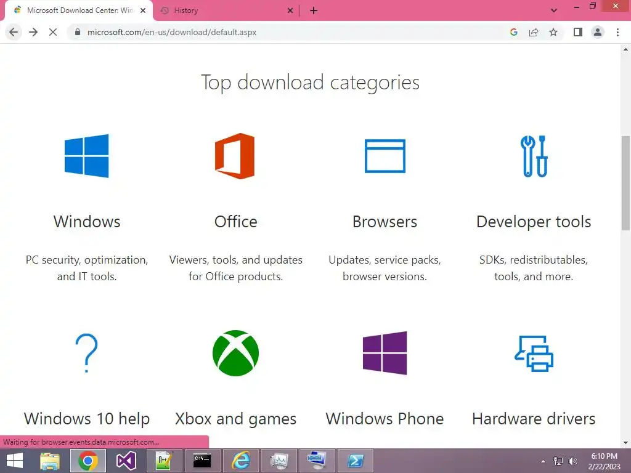Click the scrollbar down arrow
The image size is (631, 473).
pos(625,443)
